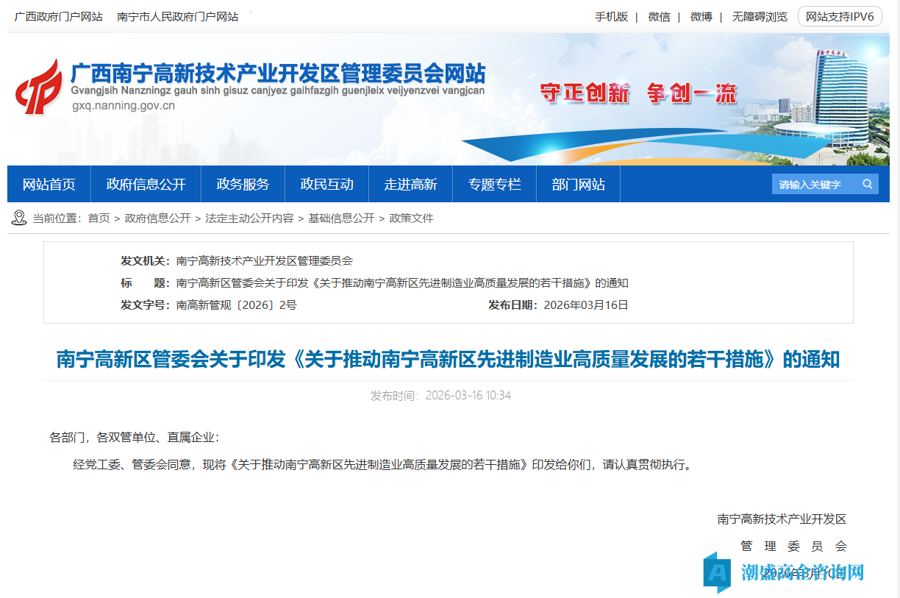Viewport: 900px width, 598px height.
Task: Open the 手机版 mobile version link
Action: pyautogui.click(x=611, y=16)
